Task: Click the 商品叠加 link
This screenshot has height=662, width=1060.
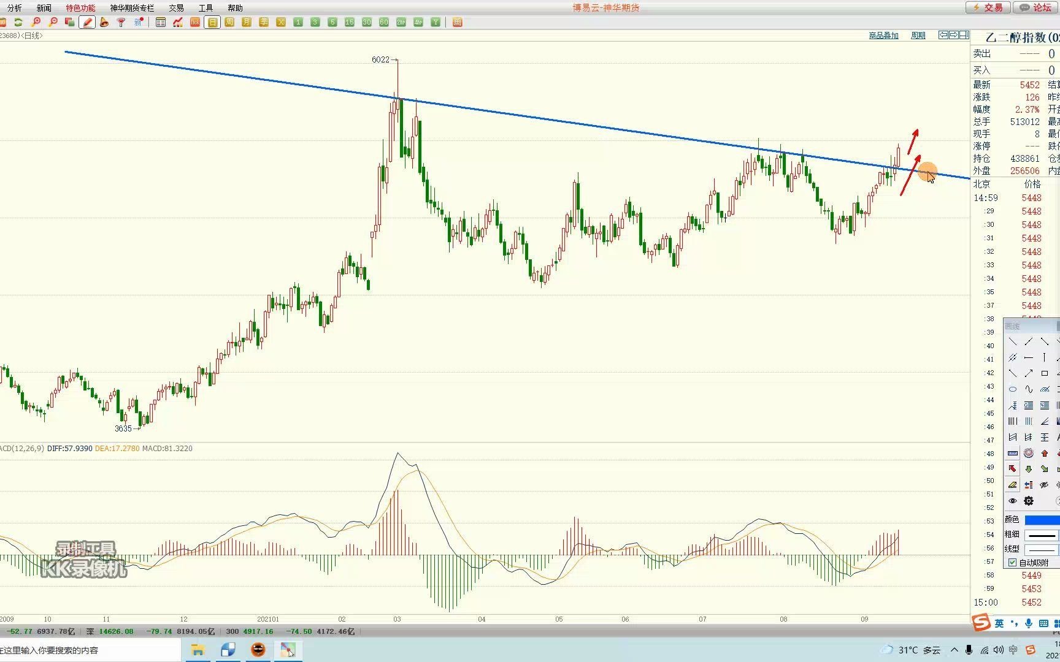Action: (884, 36)
